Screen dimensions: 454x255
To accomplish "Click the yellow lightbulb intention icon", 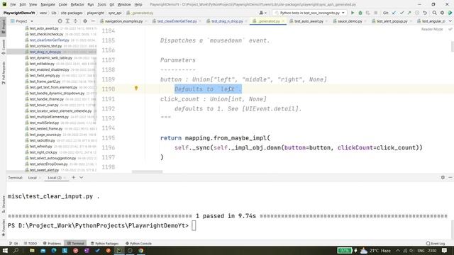I will click(136, 88).
